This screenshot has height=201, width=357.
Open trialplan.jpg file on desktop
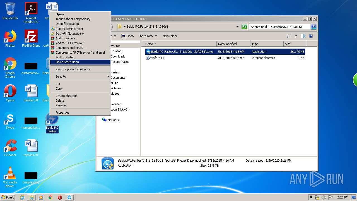click(31, 178)
